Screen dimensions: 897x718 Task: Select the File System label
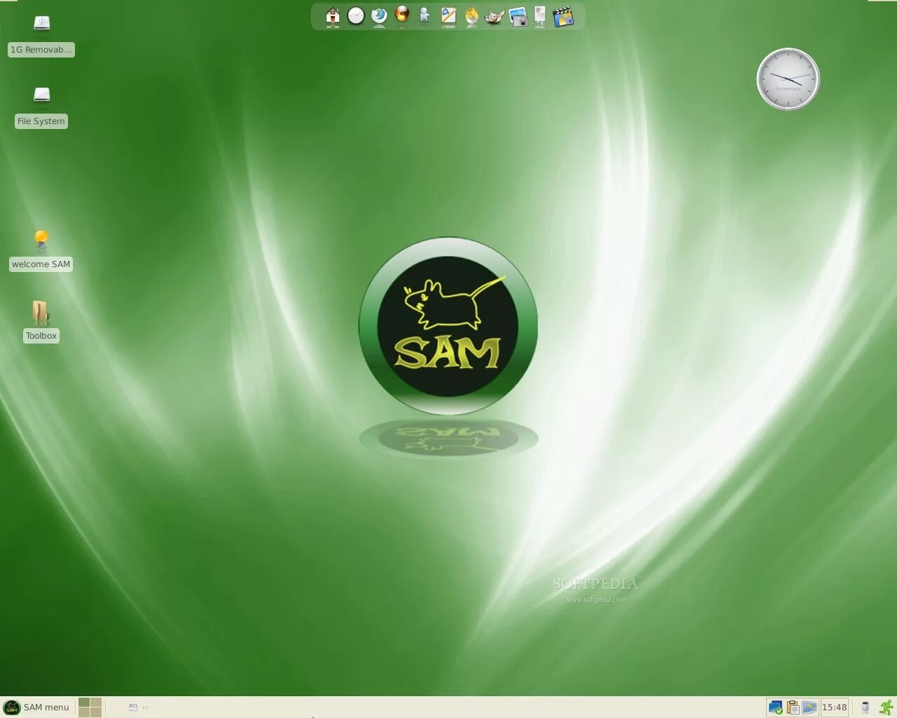pos(41,121)
